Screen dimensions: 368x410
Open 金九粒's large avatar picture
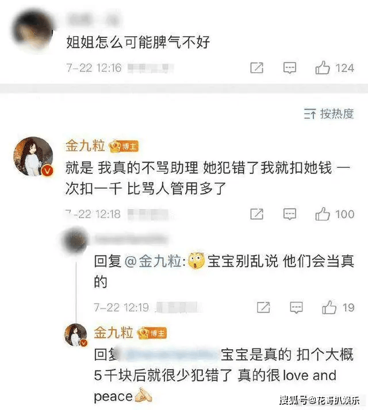coord(33,156)
